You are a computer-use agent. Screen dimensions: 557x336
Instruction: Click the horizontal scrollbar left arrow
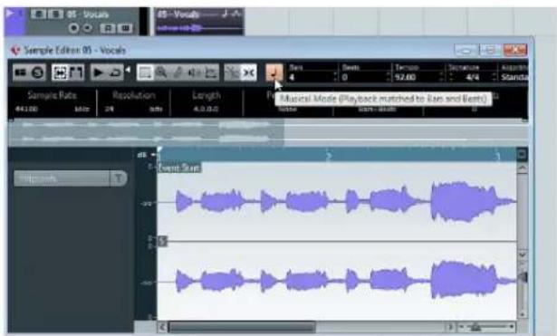click(163, 327)
